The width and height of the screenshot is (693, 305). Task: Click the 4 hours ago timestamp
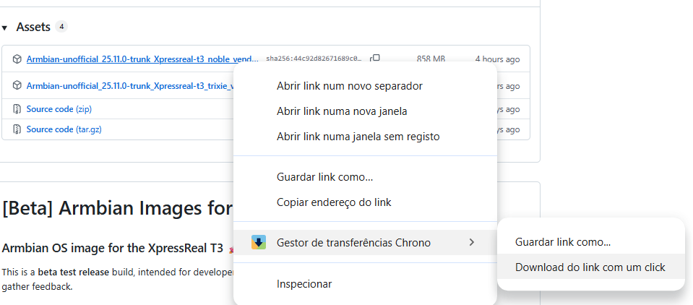coord(498,59)
